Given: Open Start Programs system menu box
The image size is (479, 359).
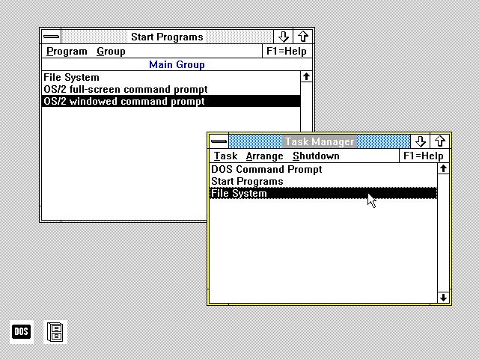Looking at the screenshot, I should (52, 37).
